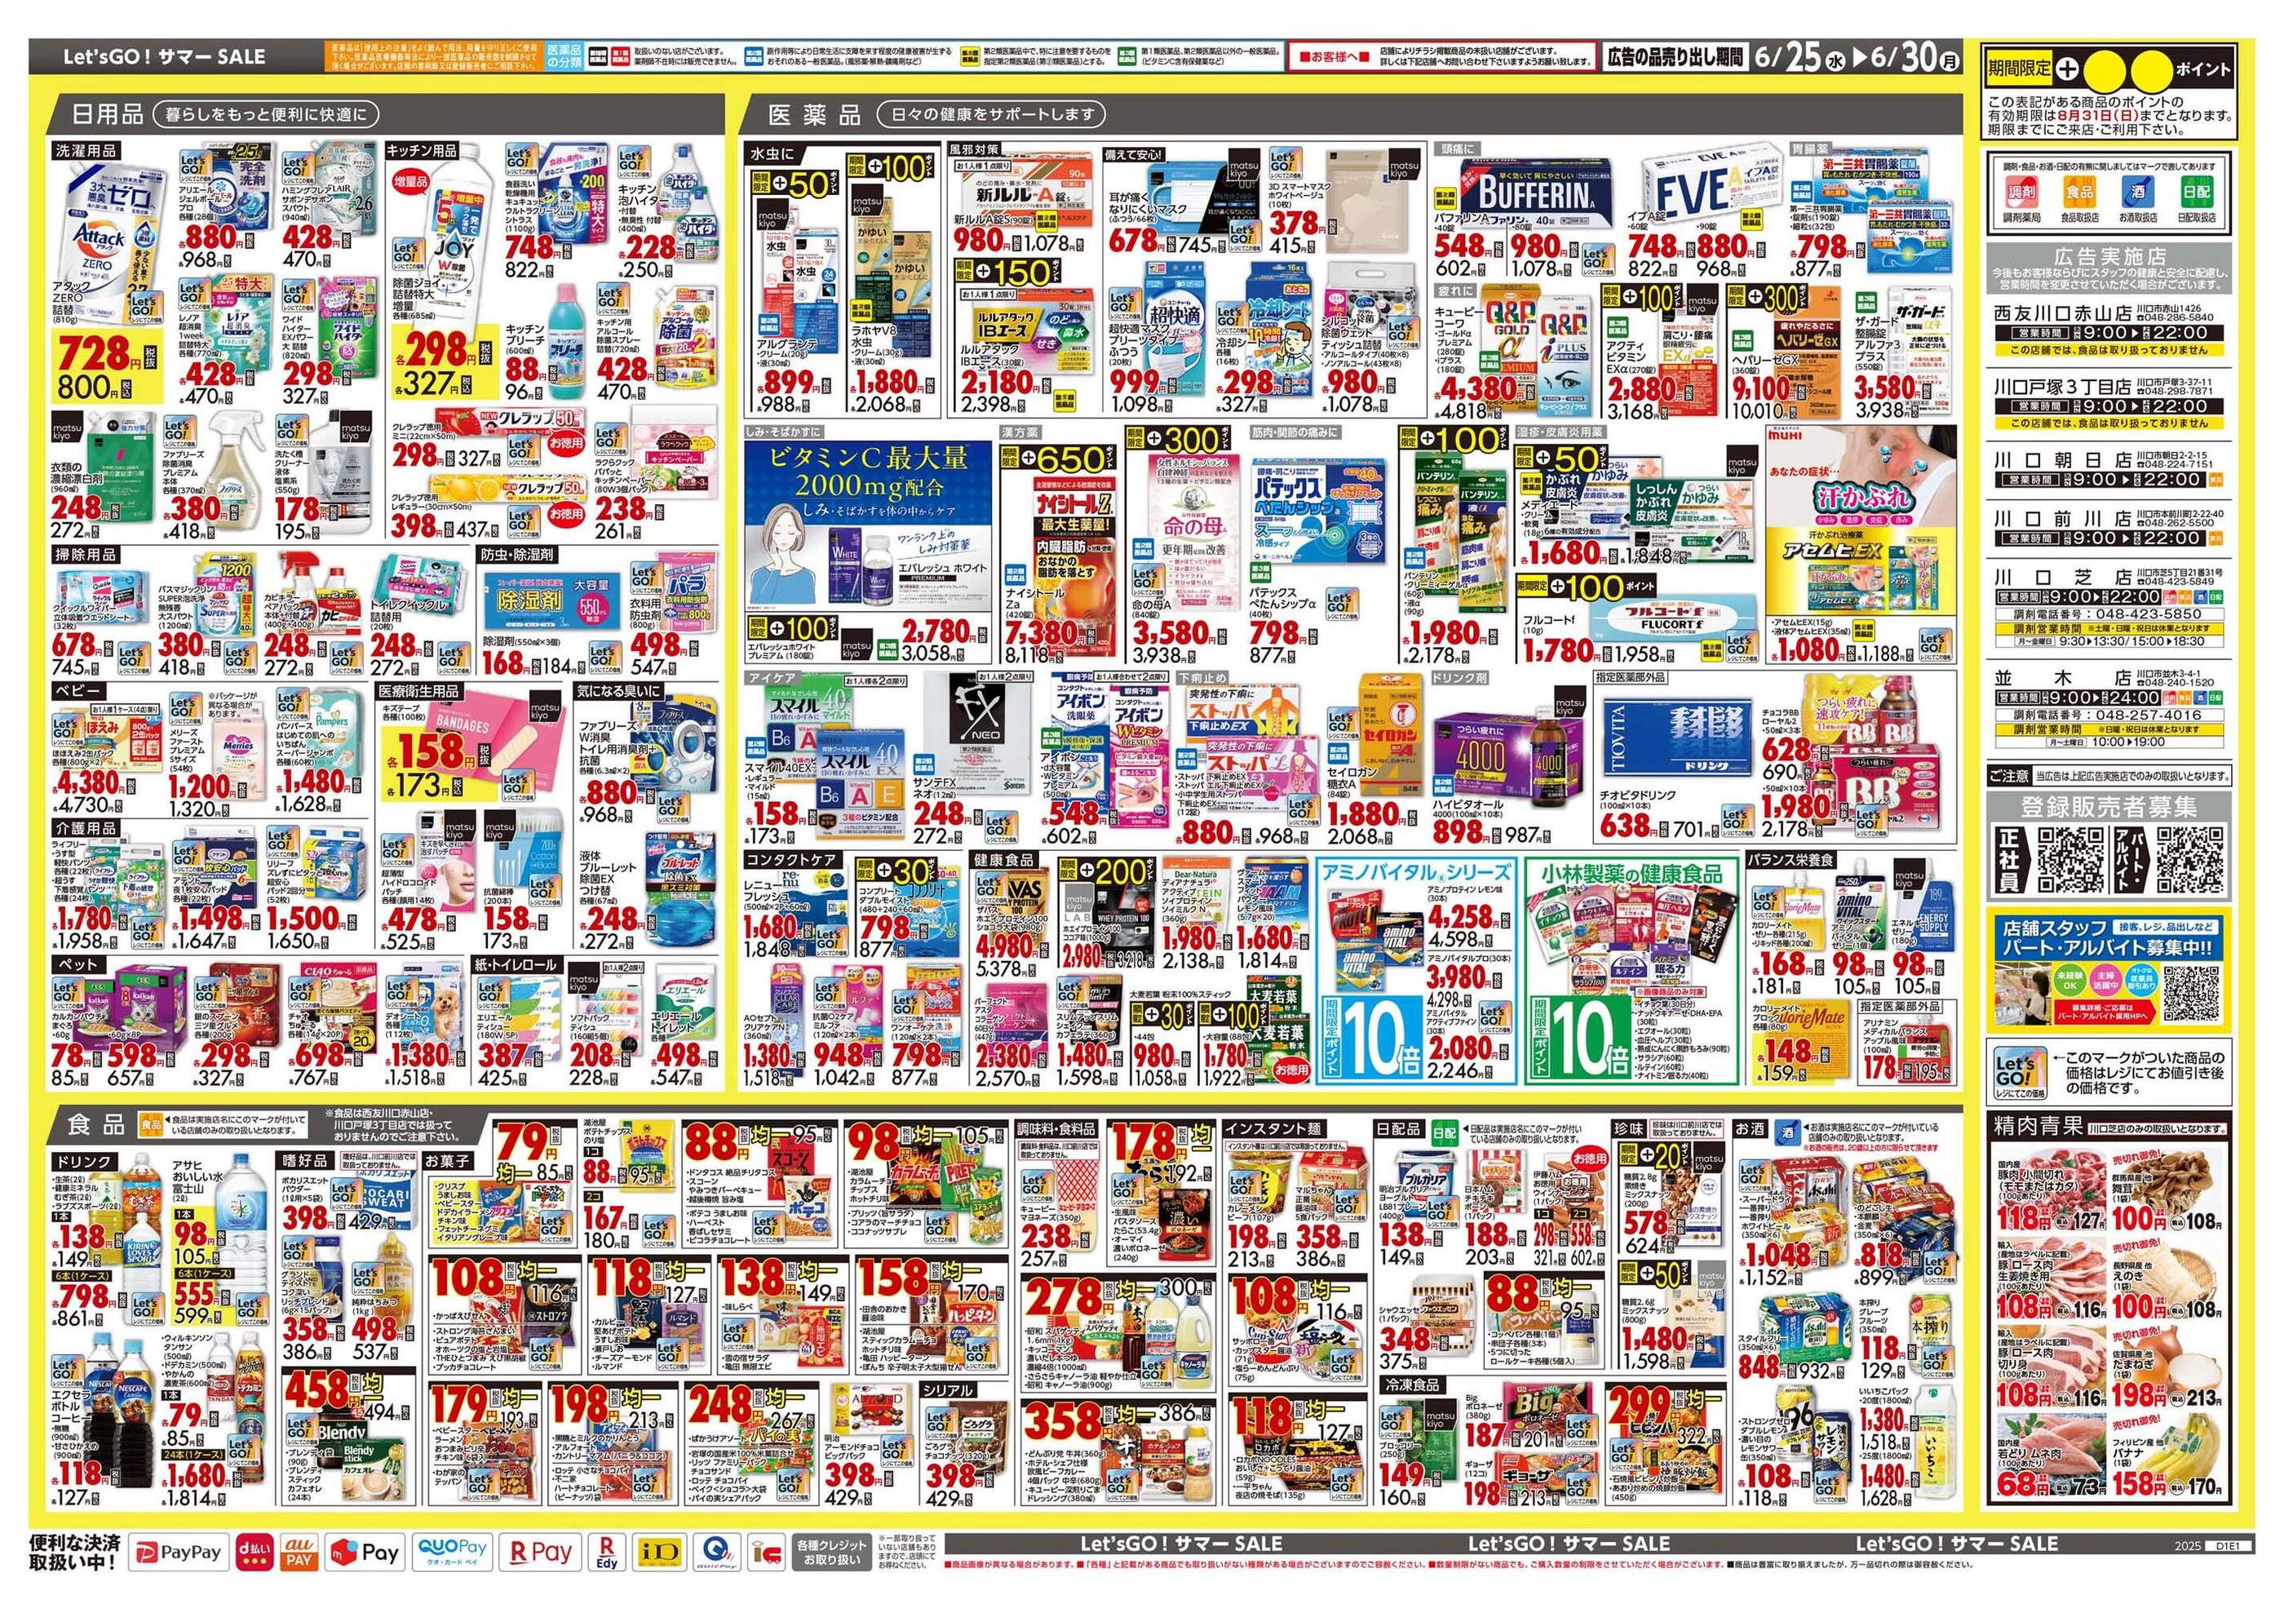Click the 洗濯用品 category label
Viewport: 2284px width, 1604px height.
[86, 150]
